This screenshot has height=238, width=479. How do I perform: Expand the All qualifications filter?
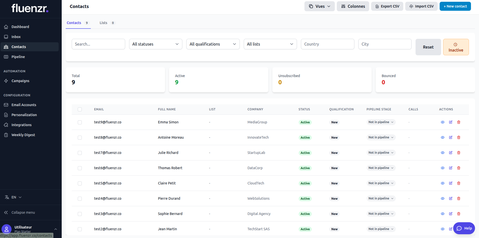[213, 44]
